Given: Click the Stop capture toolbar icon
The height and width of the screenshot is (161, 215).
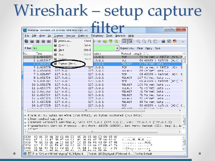Looking at the screenshot, I should coord(43,41).
